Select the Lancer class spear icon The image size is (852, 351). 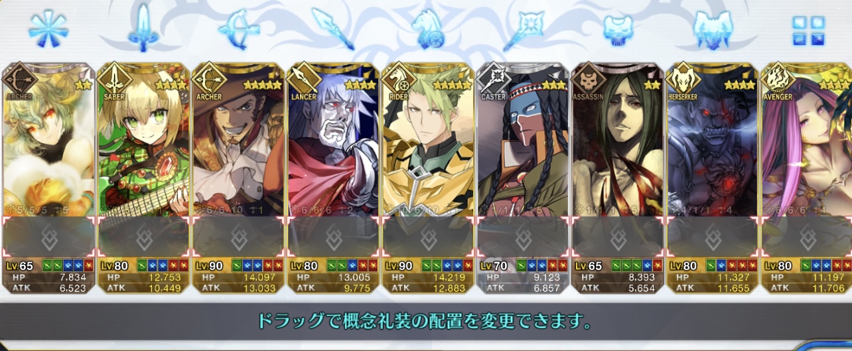point(333,30)
